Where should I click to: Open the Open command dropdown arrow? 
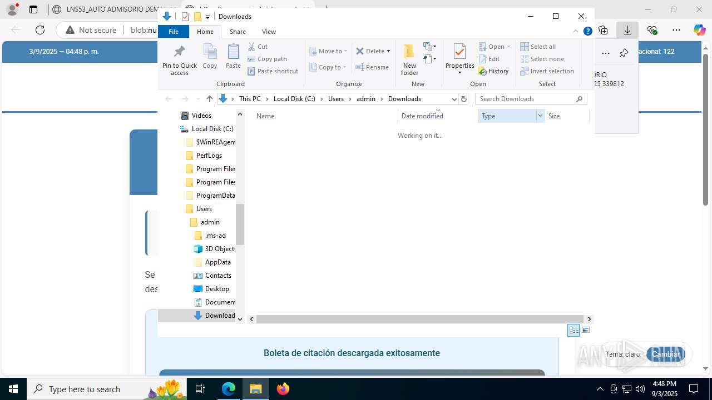point(508,47)
